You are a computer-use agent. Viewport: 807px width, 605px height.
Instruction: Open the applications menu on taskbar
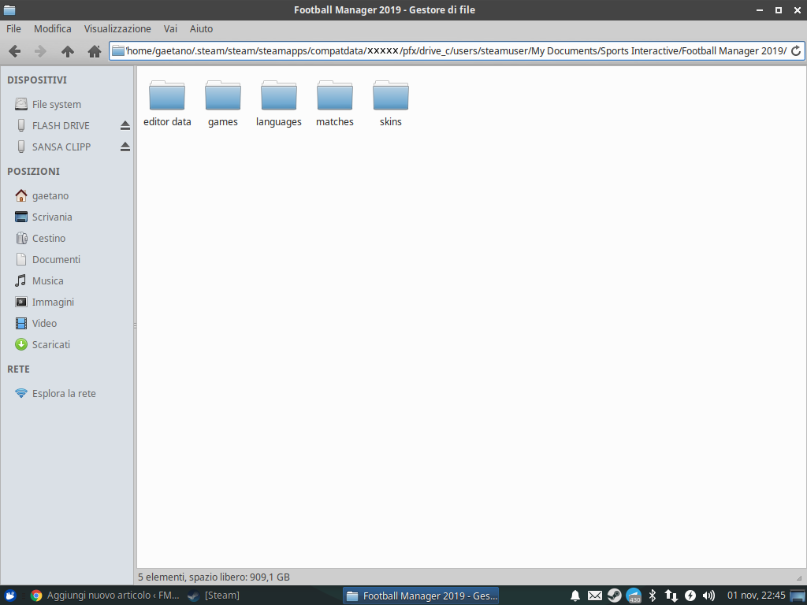[10, 596]
